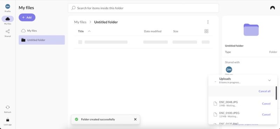Click the Title column header
Viewport: 280px width, 129px height.
81,31
